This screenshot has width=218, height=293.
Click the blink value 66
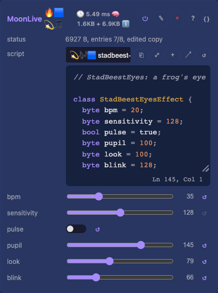[190, 277]
